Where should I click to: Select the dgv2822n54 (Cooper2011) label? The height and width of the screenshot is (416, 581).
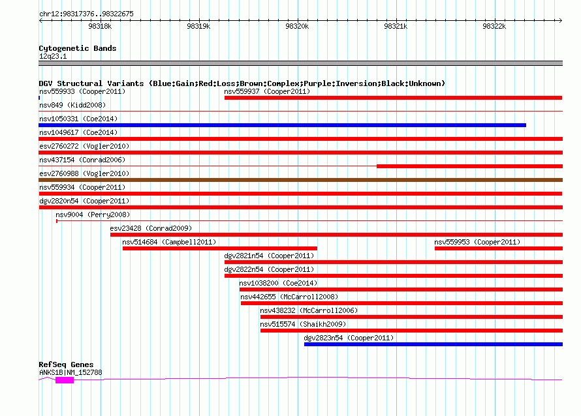coord(269,269)
